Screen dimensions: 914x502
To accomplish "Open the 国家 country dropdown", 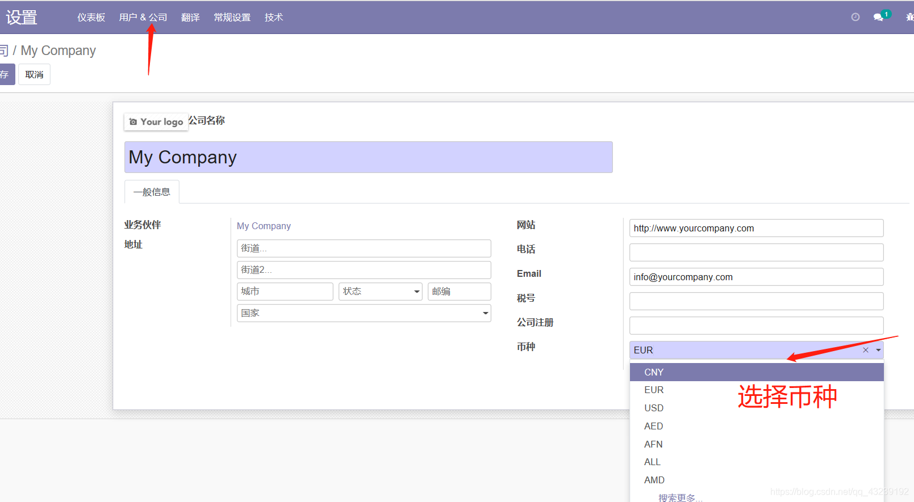I will (x=364, y=313).
